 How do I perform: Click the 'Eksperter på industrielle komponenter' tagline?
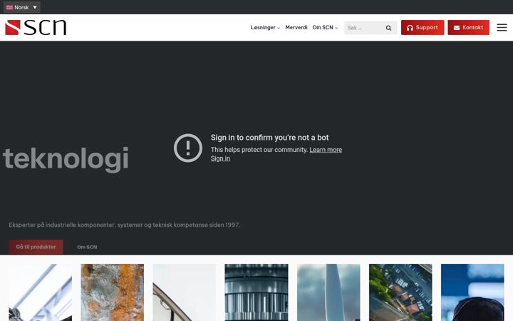(124, 225)
